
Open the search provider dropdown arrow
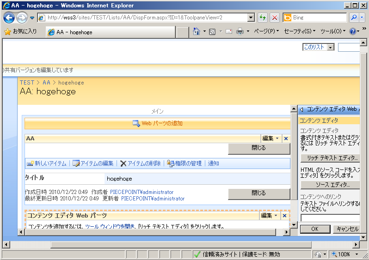click(362, 18)
